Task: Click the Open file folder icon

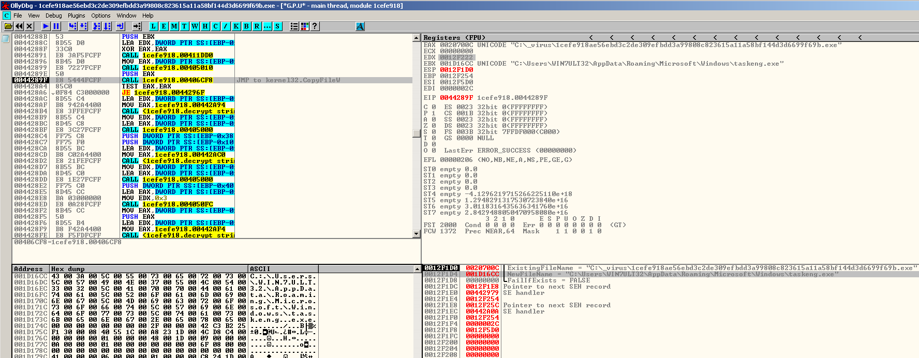Action: coord(8,26)
